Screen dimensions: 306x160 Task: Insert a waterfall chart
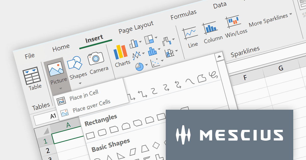pos(167,41)
